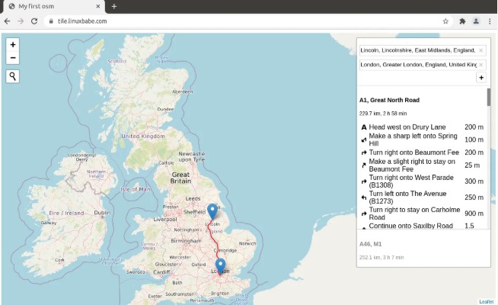Viewport: 498px width, 305px height.
Task: Bookmark this page with the star
Action: point(445,21)
